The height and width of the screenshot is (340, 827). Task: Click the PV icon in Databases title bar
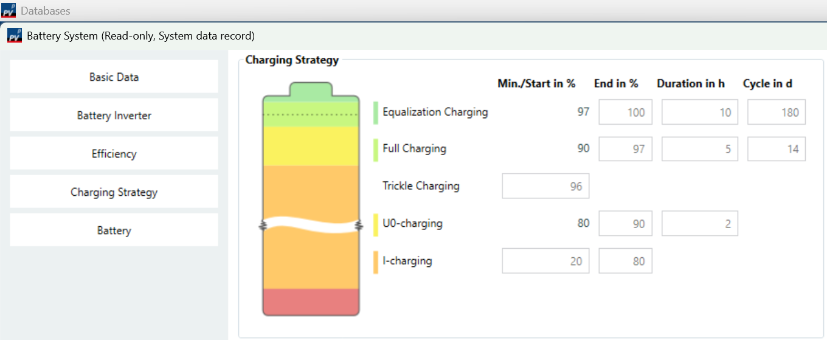click(x=9, y=10)
